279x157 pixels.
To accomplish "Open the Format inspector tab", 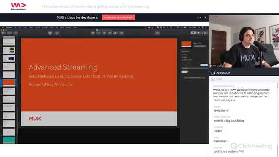I will tap(193, 33).
